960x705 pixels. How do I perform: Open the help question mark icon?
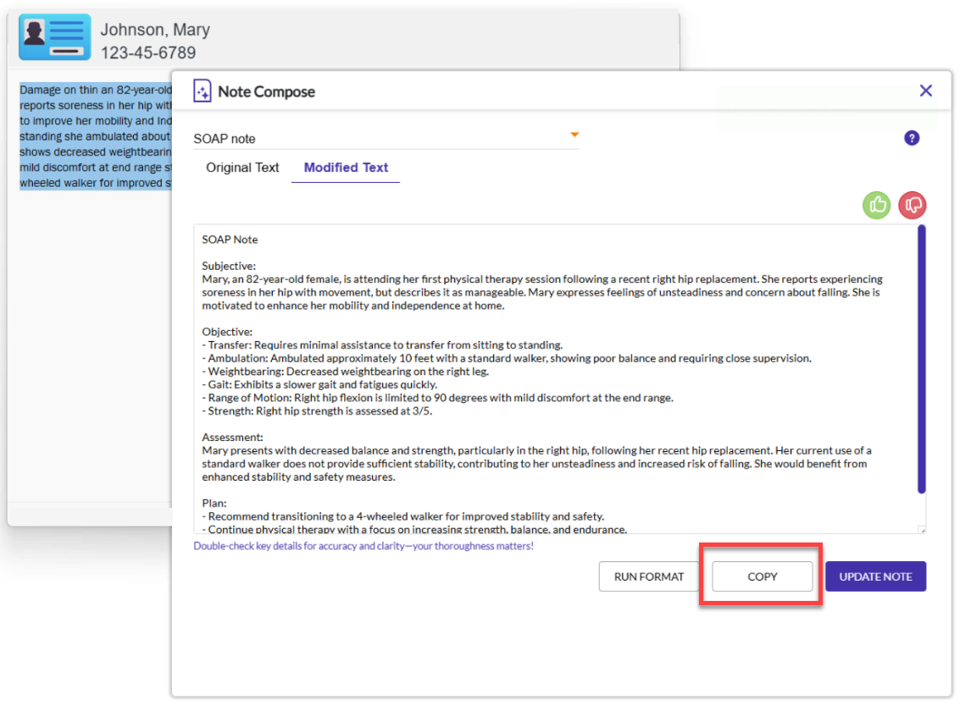click(x=911, y=138)
